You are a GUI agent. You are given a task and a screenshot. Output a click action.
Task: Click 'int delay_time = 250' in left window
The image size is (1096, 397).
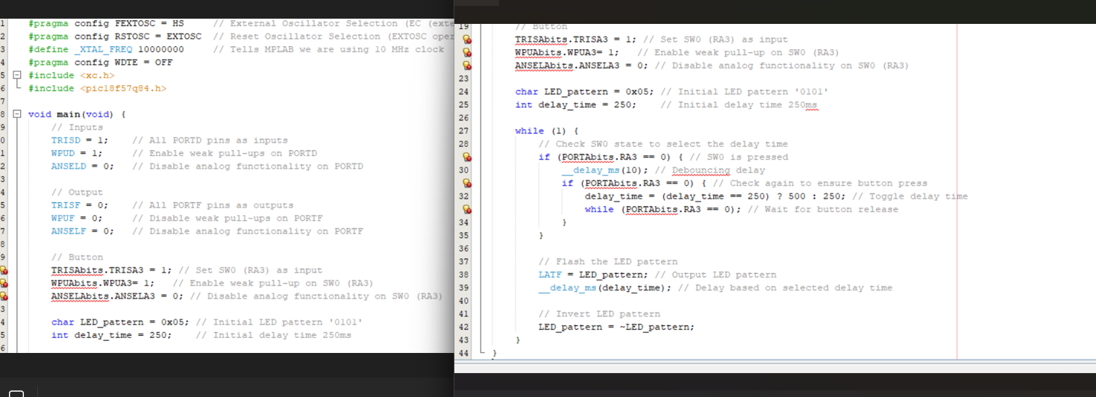(x=112, y=336)
